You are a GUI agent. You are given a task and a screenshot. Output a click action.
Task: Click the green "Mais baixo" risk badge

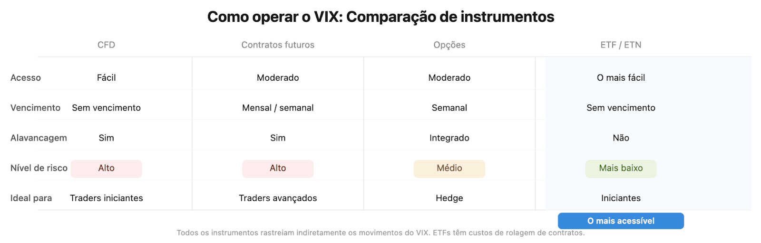tap(621, 168)
